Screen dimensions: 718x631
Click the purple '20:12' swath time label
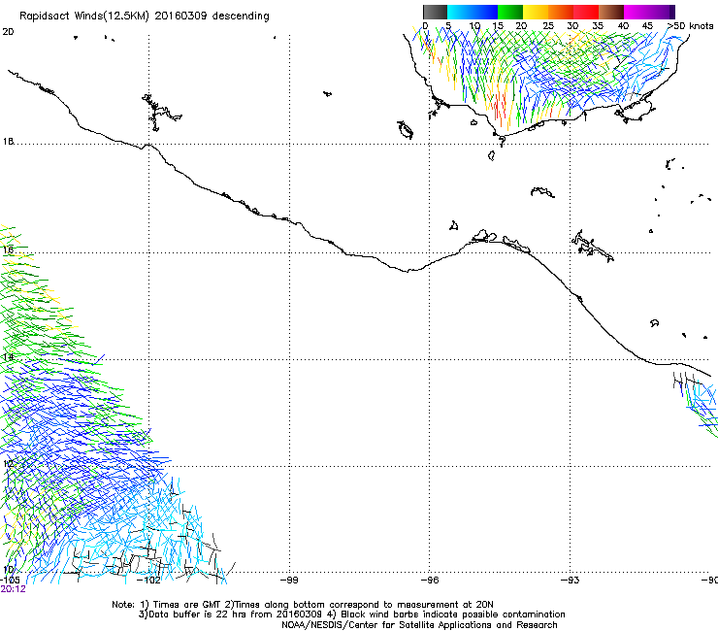pyautogui.click(x=13, y=589)
